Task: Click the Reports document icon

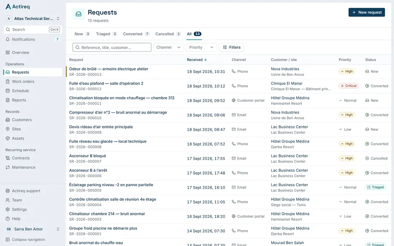Action: pos(8,100)
